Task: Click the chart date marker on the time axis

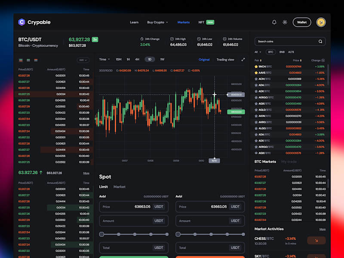Action: (214, 160)
